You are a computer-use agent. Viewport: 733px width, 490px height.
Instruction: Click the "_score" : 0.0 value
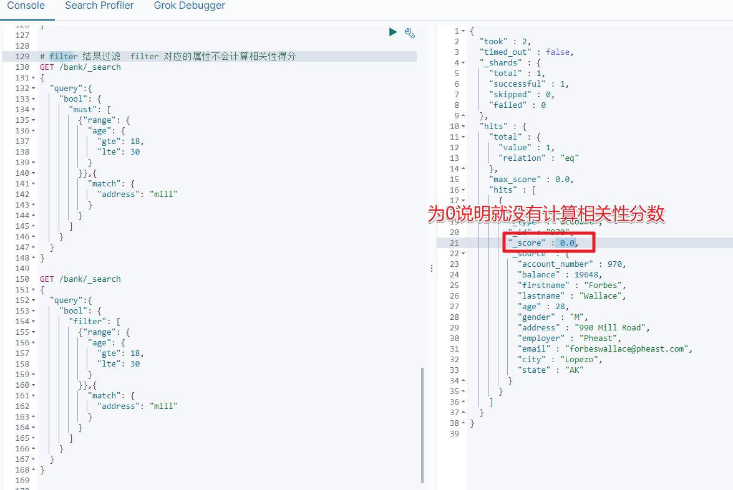coord(567,243)
